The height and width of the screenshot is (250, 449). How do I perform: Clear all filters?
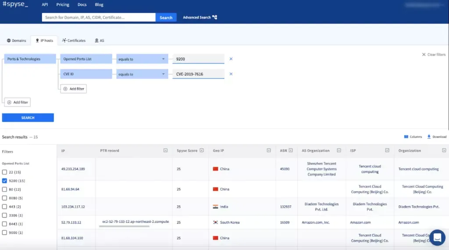click(434, 54)
